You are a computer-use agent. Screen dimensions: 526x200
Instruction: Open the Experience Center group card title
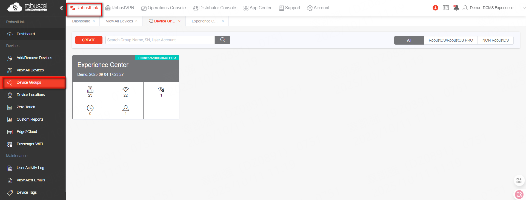103,65
